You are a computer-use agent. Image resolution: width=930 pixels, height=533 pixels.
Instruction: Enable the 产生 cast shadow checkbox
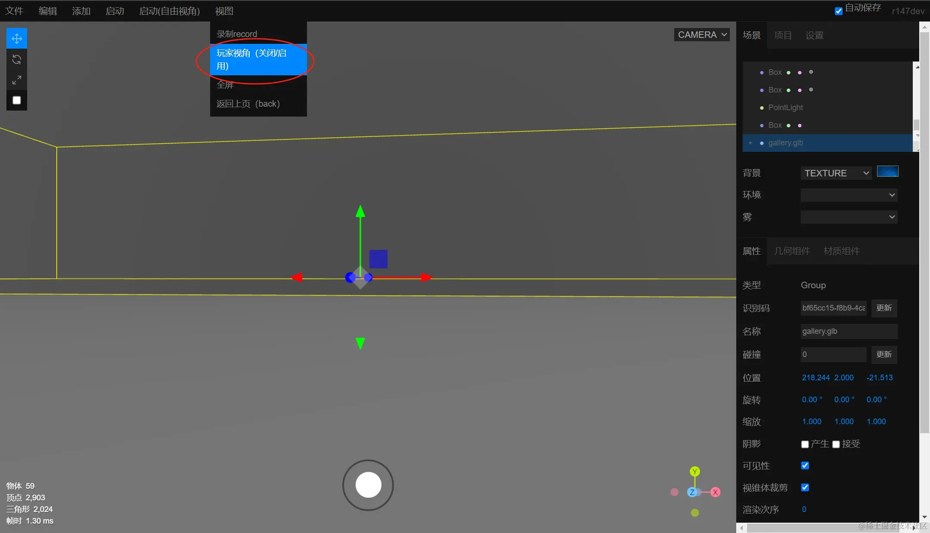point(805,444)
